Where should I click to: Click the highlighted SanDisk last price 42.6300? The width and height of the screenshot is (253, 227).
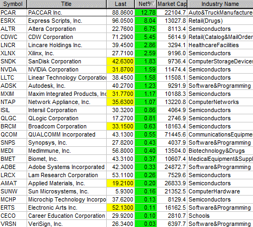(121, 61)
